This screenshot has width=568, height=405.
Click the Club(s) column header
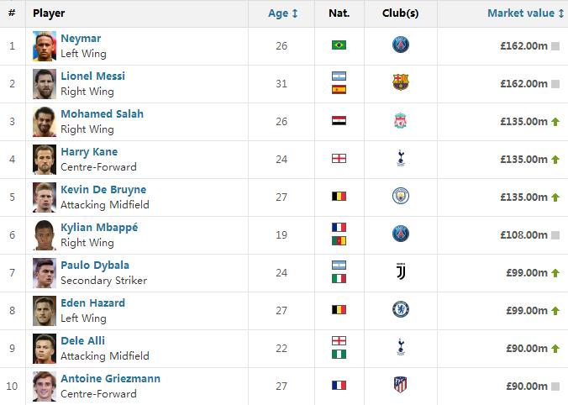[400, 13]
